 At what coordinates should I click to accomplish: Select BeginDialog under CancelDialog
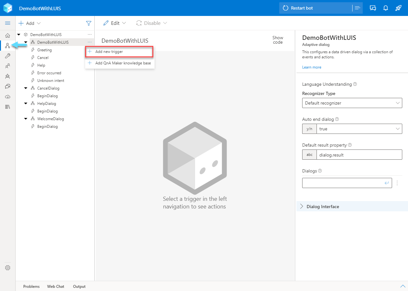[47, 96]
